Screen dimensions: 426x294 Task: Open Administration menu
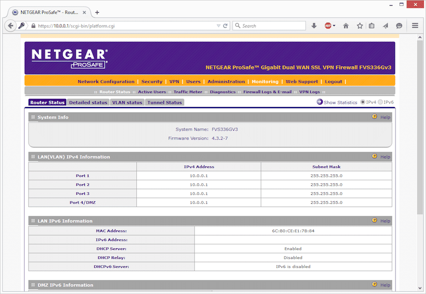click(x=226, y=82)
